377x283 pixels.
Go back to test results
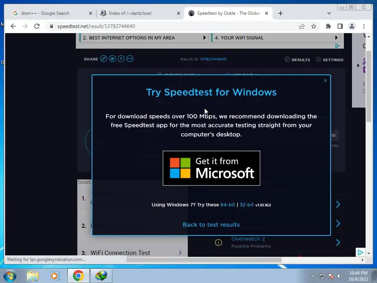(211, 224)
